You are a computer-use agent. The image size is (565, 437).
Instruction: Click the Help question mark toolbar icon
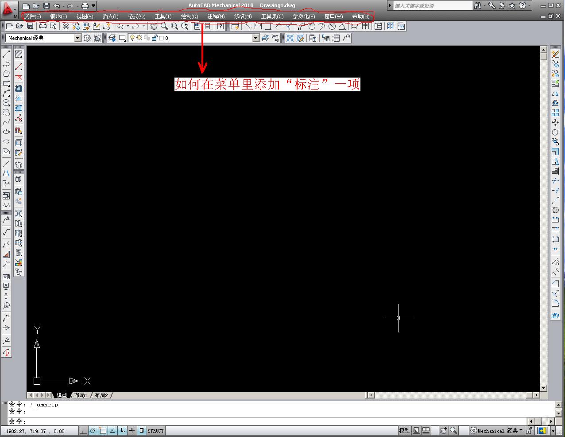coord(221,27)
